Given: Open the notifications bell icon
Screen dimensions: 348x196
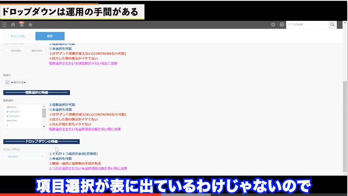Looking at the screenshot, I should [x=21, y=25].
